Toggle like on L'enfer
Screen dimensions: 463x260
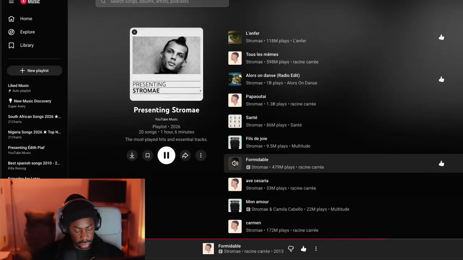pos(441,37)
